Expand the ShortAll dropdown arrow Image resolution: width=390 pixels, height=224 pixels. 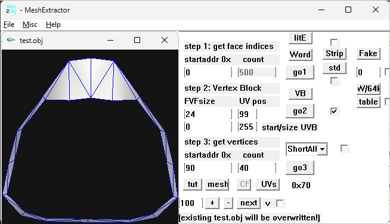click(323, 149)
